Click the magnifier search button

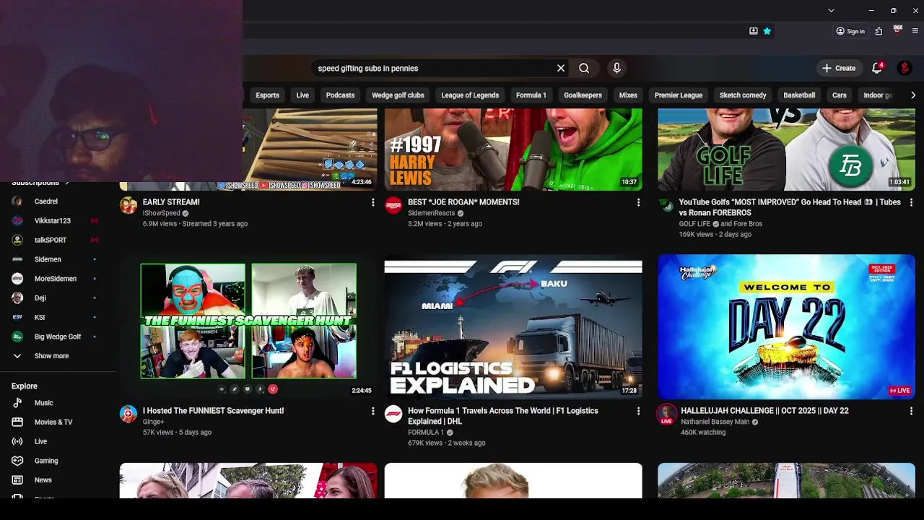584,68
